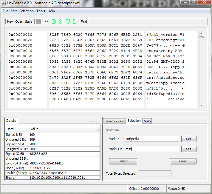
Task: Close the HexEditor window
Action: click(x=205, y=2)
